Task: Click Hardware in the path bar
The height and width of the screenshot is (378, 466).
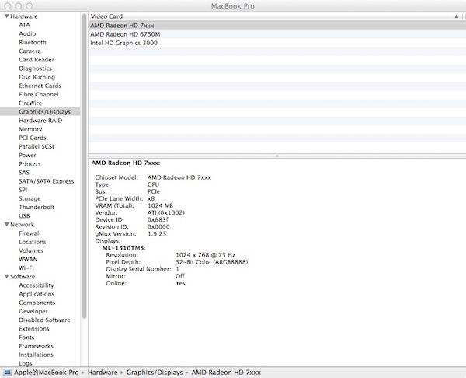Action: (x=103, y=373)
